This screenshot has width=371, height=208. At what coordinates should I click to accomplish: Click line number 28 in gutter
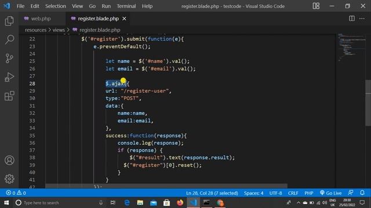coord(32,83)
